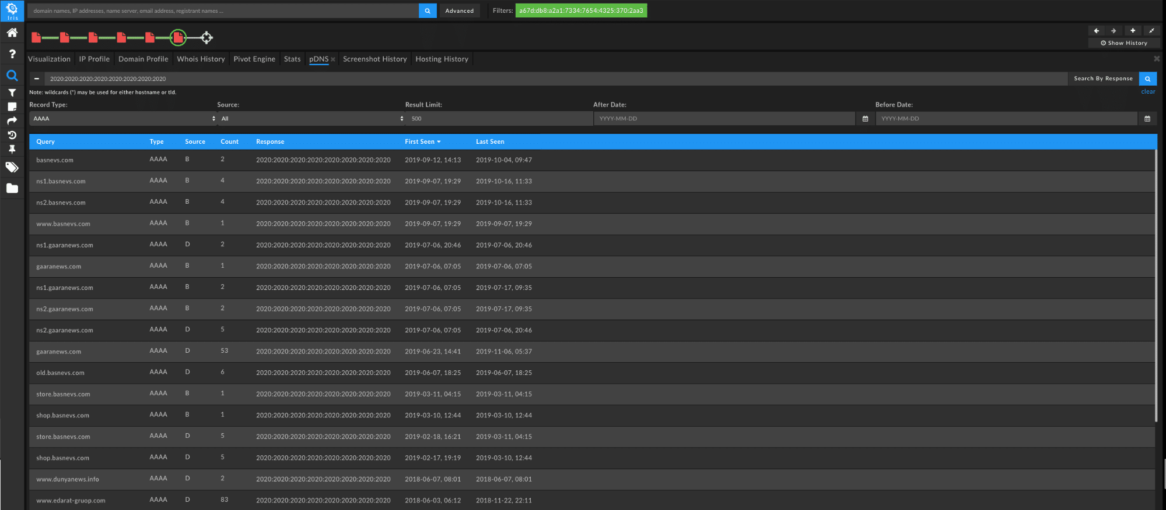Click the Pin sidebar icon
The image size is (1166, 510).
click(x=12, y=149)
